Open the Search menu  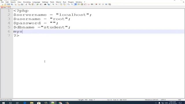[x=13, y=2]
